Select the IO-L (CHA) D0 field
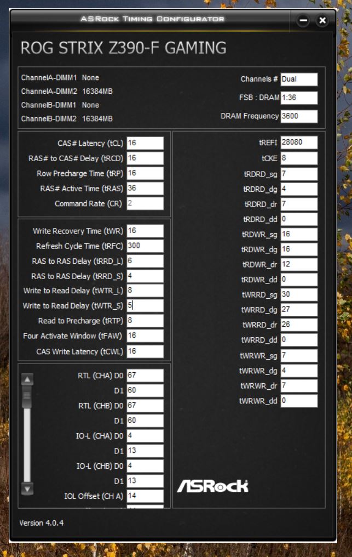The width and height of the screenshot is (352, 557). 145,436
